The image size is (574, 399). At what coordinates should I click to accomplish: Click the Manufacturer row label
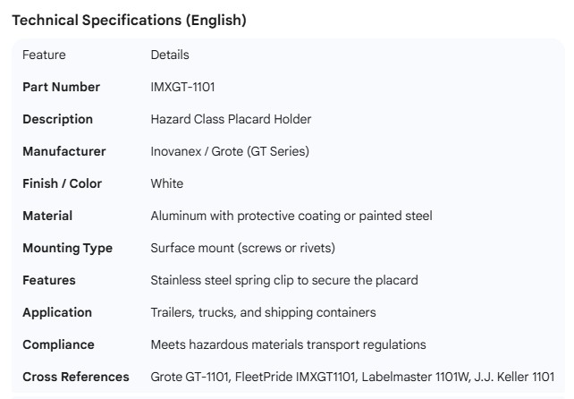point(63,151)
